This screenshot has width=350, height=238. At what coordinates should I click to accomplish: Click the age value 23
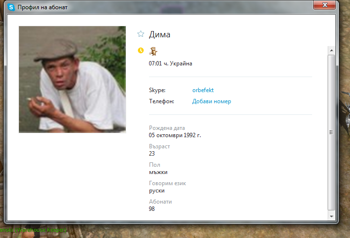coord(152,154)
